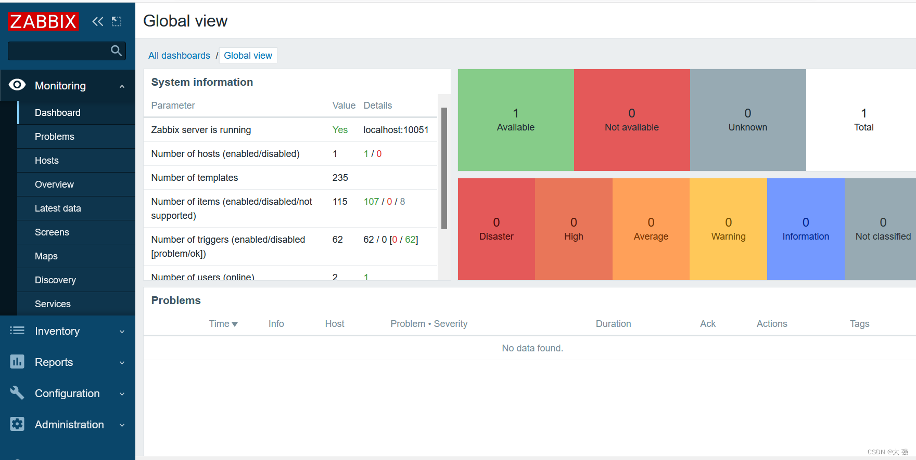
Task: Click the Warning severity tile
Action: [728, 229]
